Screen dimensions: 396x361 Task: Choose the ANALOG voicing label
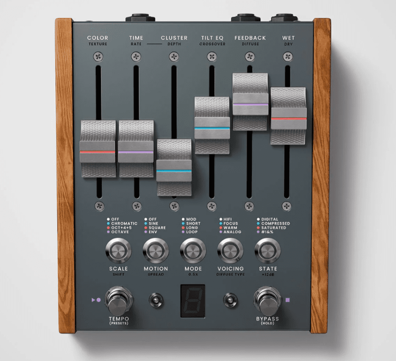(x=232, y=232)
